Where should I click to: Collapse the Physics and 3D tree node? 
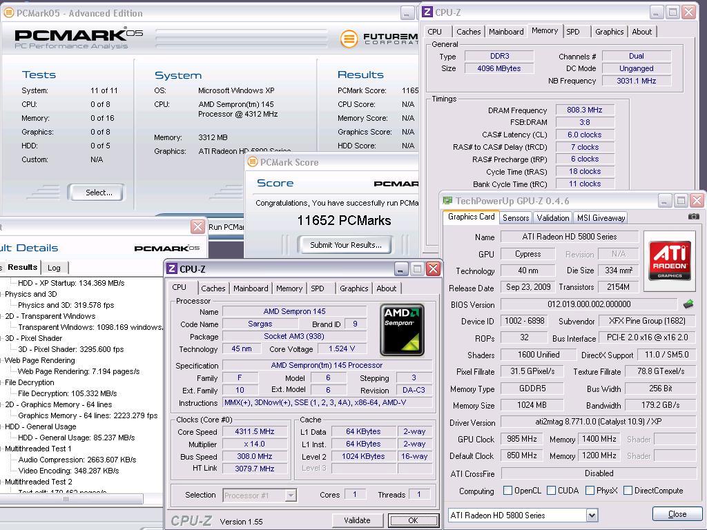pos(1,294)
